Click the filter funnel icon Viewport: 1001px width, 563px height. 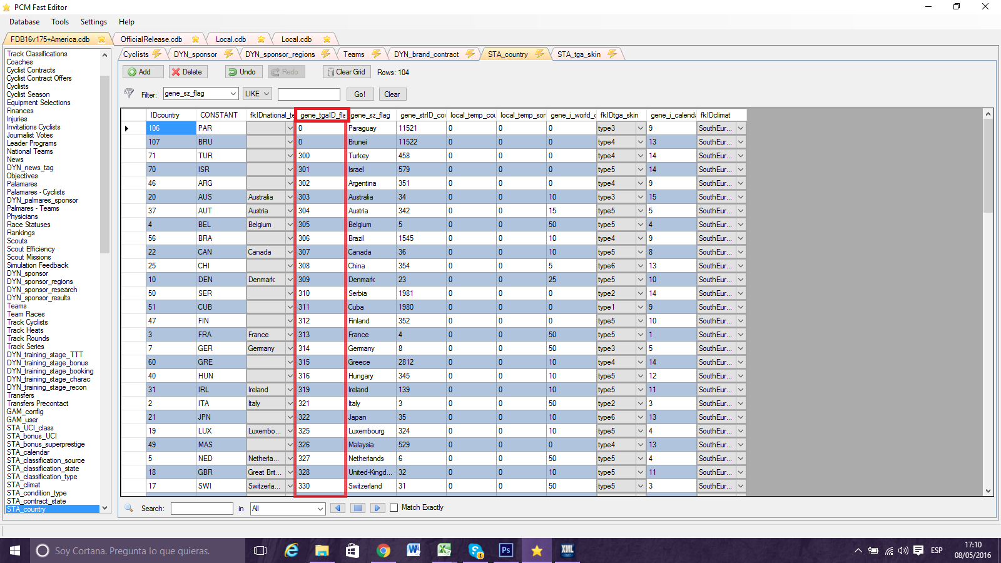tap(129, 94)
